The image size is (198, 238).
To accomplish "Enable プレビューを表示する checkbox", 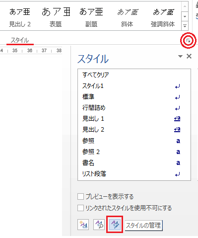I will 80,197.
